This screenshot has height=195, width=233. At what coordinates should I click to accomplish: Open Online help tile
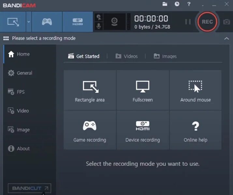click(x=196, y=130)
